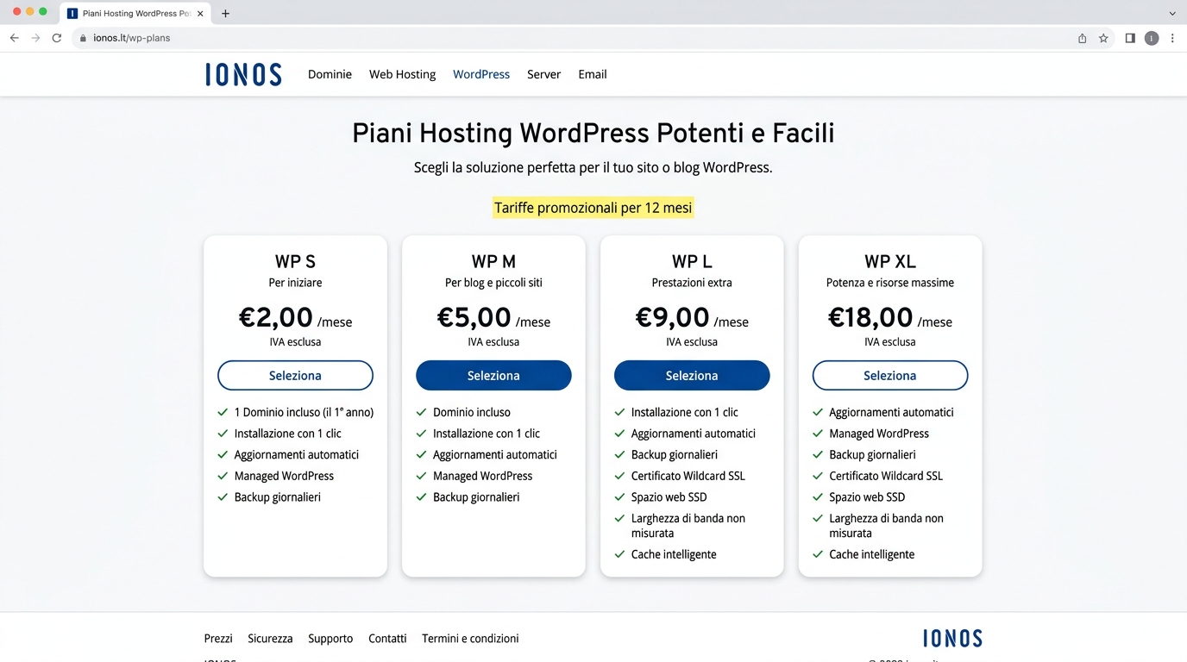Open the Chrome three-dot menu
This screenshot has height=662, width=1187.
[x=1172, y=38]
